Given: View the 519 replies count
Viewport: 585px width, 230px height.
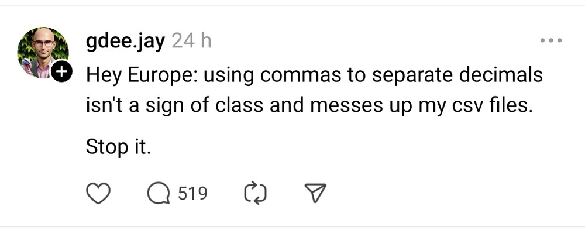Looking at the screenshot, I should [192, 193].
